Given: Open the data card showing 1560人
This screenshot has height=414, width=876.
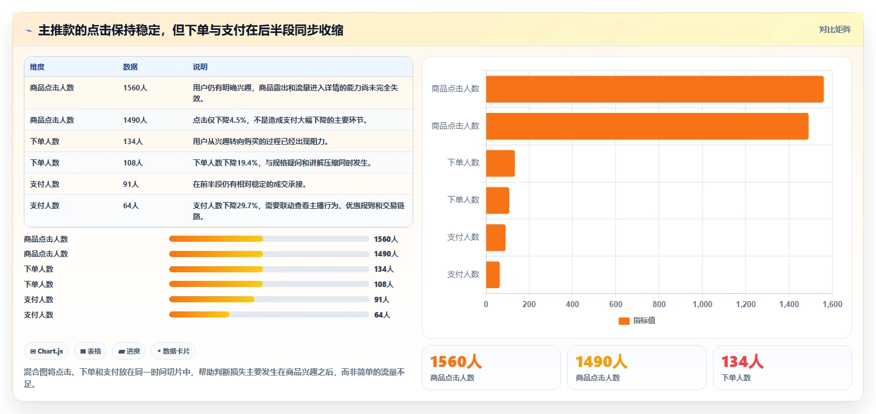Looking at the screenshot, I should pos(491,368).
